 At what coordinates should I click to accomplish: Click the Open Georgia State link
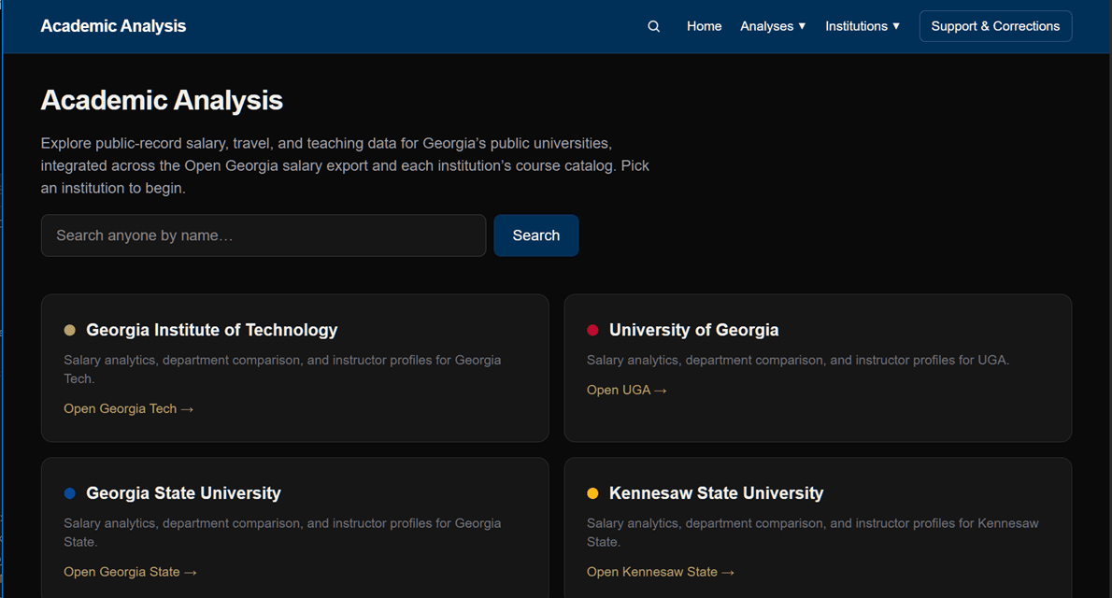(x=131, y=572)
